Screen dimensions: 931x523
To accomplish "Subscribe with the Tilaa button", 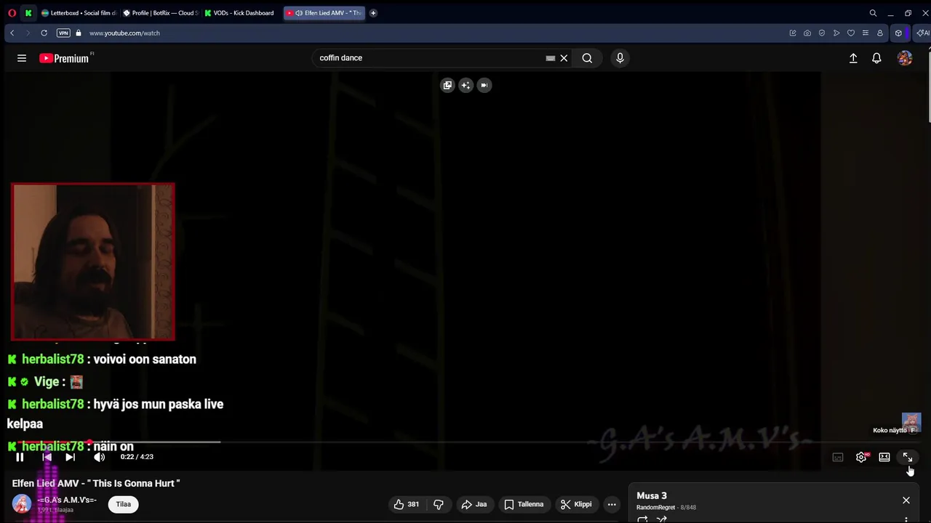I will coord(124,504).
